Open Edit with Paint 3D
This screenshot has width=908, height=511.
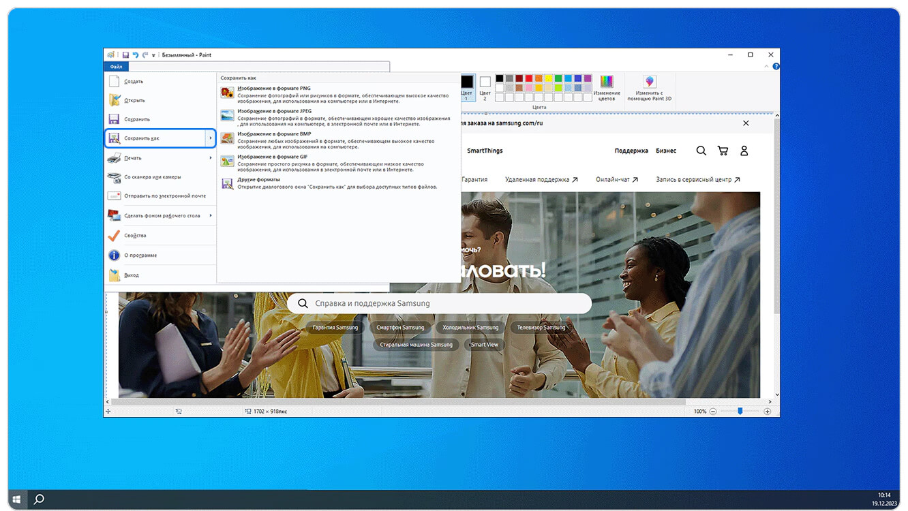pyautogui.click(x=649, y=88)
